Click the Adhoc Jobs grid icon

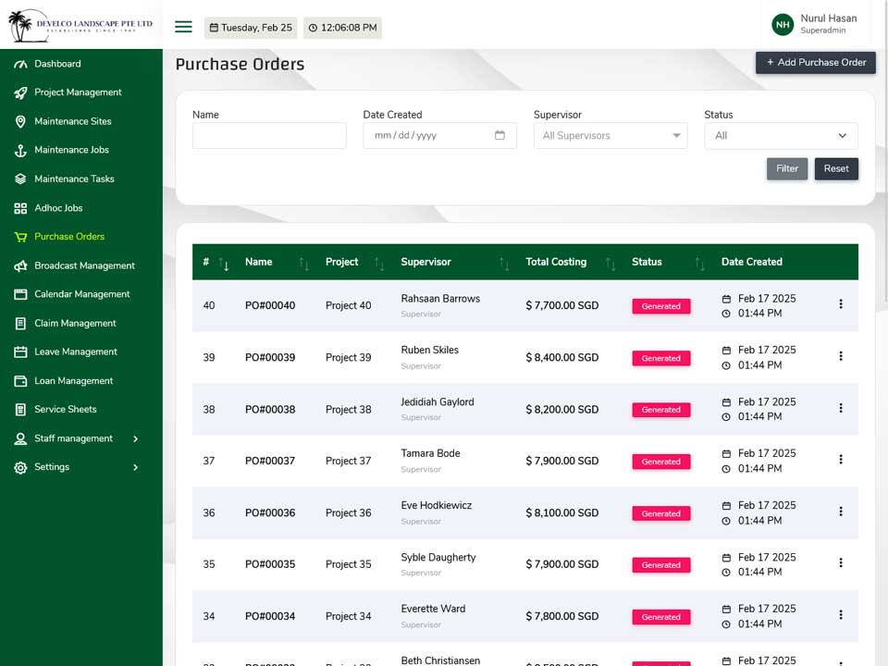pyautogui.click(x=20, y=208)
